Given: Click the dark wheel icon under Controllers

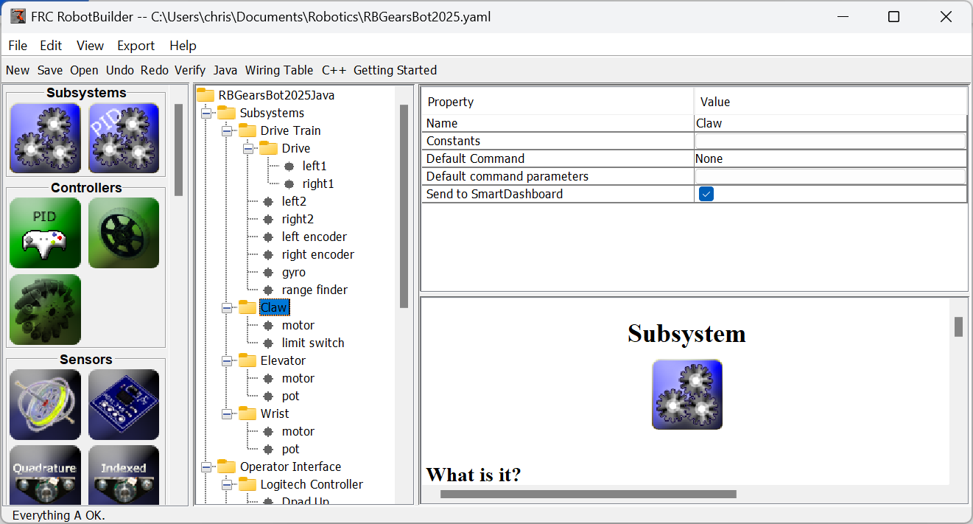Looking at the screenshot, I should click(123, 233).
